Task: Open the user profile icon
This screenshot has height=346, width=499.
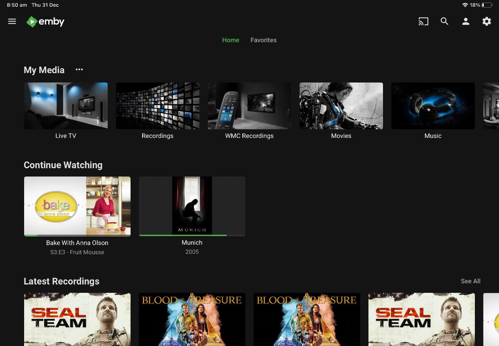Action: pos(466,22)
